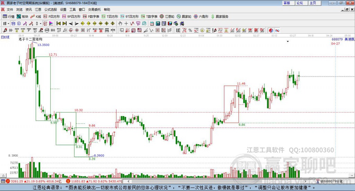Open the 板块 sector view
The height and width of the screenshot is (191, 355).
click(x=22, y=17)
